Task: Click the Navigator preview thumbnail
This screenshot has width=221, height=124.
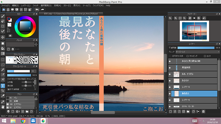Action: click(194, 31)
